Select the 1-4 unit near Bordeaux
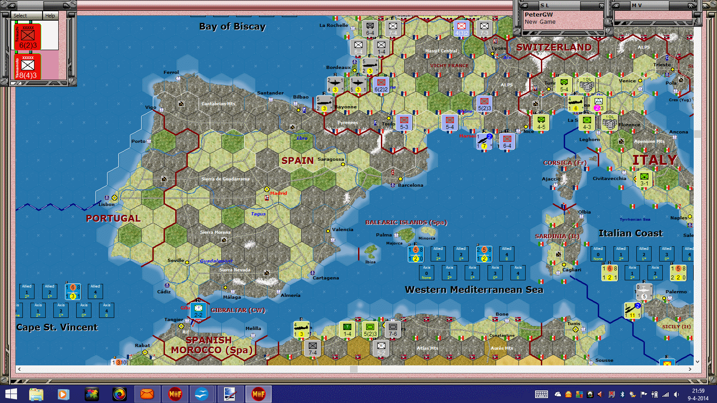 [x=381, y=48]
